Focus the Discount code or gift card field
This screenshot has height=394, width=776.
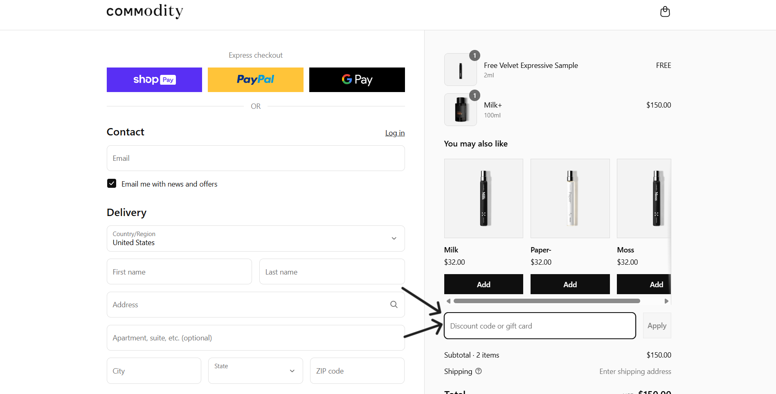(540, 326)
